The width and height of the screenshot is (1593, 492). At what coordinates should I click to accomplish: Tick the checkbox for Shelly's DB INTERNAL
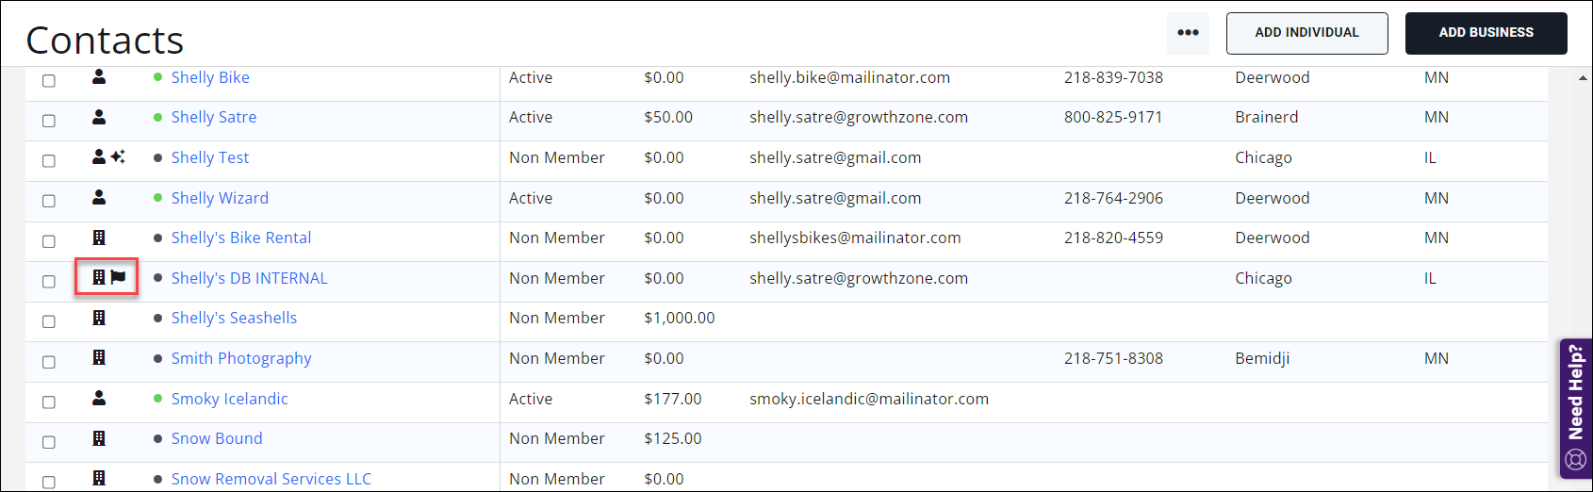49,281
